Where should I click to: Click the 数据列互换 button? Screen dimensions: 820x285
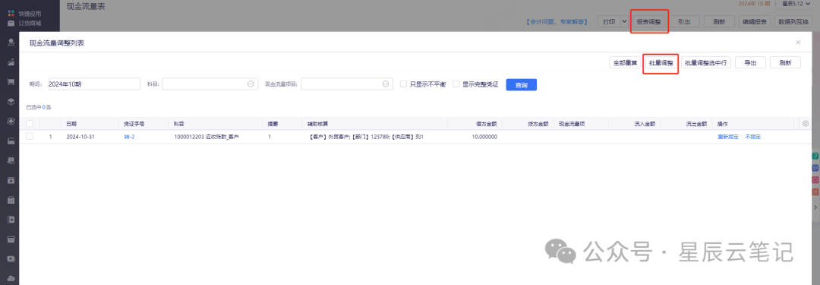pos(794,21)
